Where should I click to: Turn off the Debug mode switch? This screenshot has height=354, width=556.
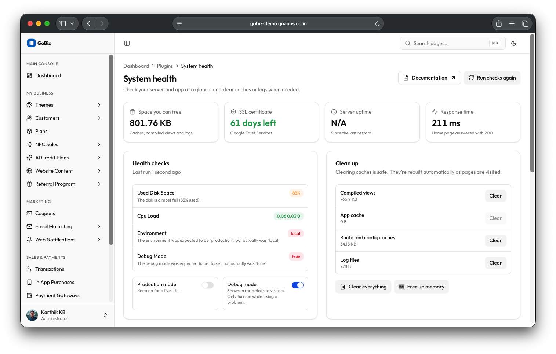(298, 285)
